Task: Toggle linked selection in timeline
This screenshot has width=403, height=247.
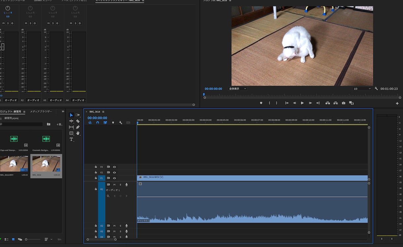Action: coord(105,123)
